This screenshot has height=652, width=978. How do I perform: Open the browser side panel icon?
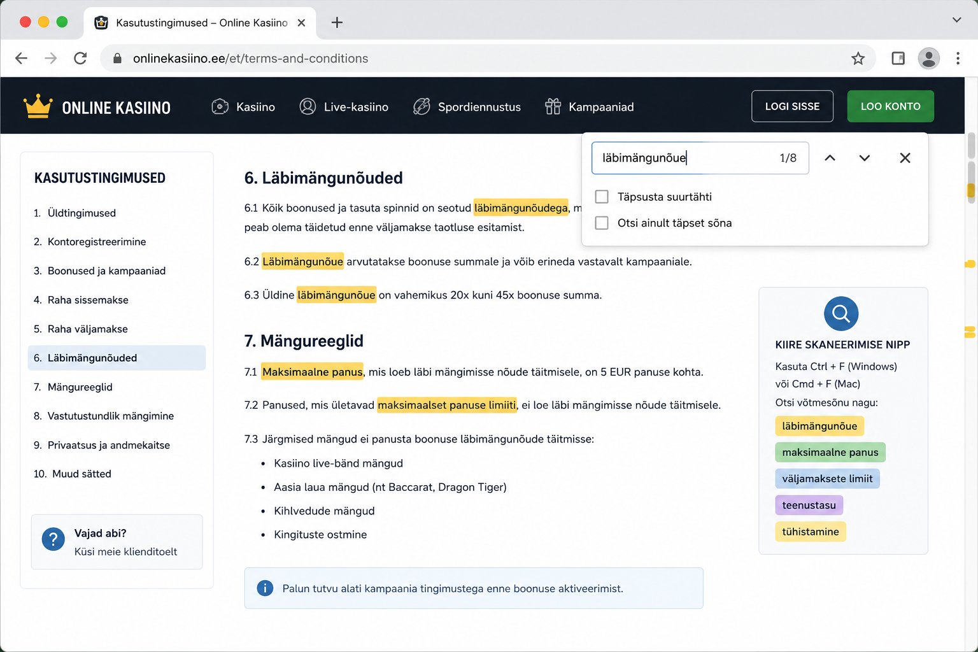[898, 59]
